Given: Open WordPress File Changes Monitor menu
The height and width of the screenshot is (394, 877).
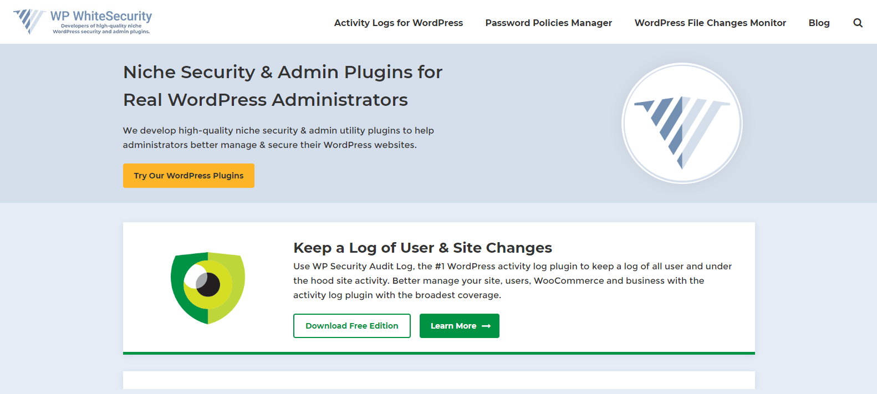Looking at the screenshot, I should (x=710, y=23).
